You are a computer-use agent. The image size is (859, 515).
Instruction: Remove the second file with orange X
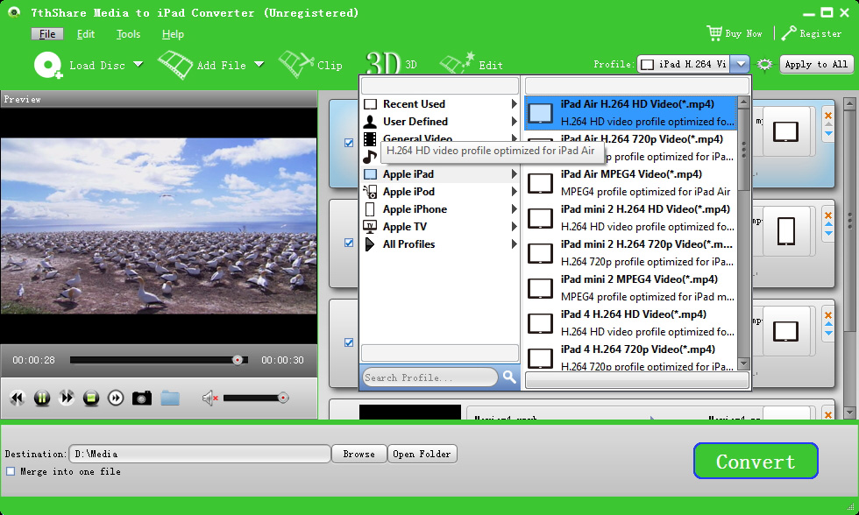[828, 215]
